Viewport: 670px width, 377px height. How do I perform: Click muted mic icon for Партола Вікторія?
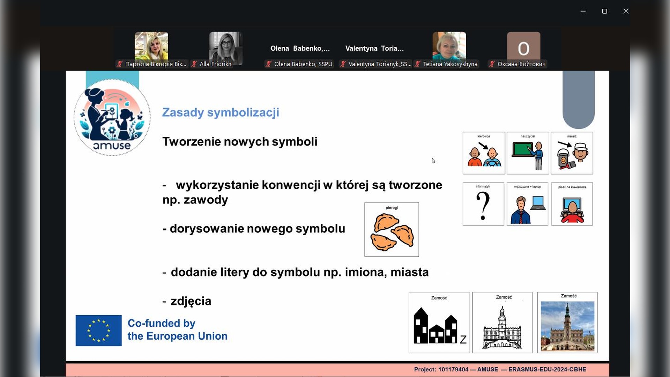click(x=120, y=64)
